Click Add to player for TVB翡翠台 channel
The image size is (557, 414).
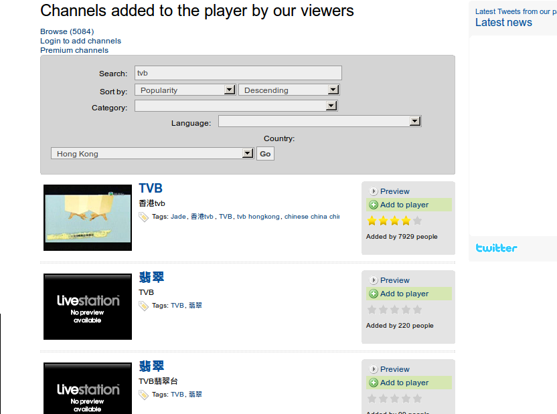404,383
